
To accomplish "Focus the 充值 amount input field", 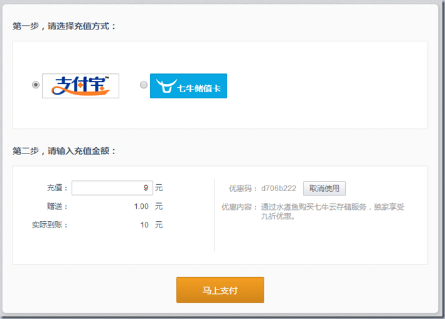I will (112, 188).
